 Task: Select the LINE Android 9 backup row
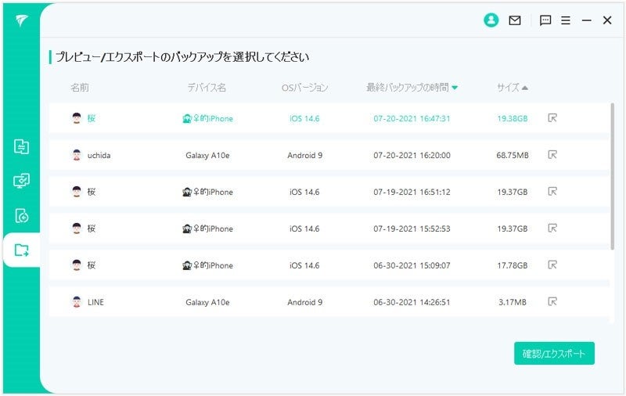pos(313,302)
